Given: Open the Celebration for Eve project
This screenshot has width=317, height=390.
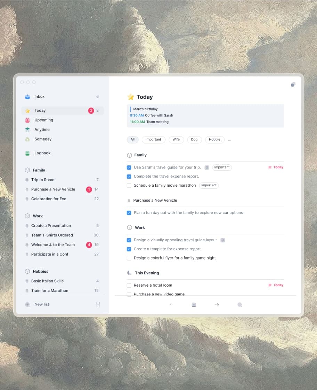Looking at the screenshot, I should point(62,199).
